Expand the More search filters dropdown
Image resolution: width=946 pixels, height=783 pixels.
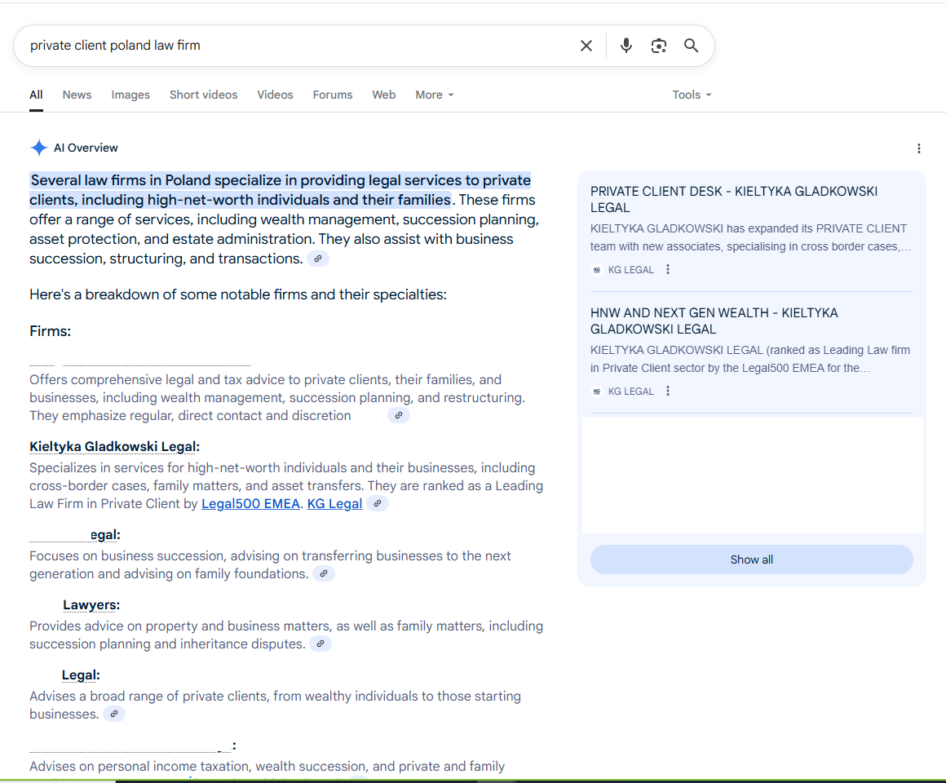pos(434,95)
